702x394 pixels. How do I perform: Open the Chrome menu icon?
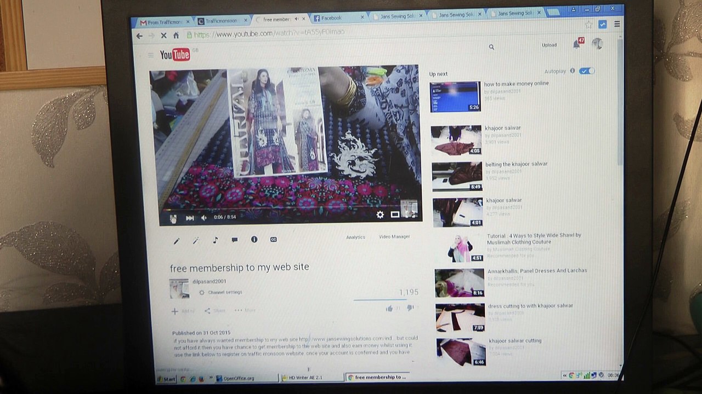tap(617, 24)
